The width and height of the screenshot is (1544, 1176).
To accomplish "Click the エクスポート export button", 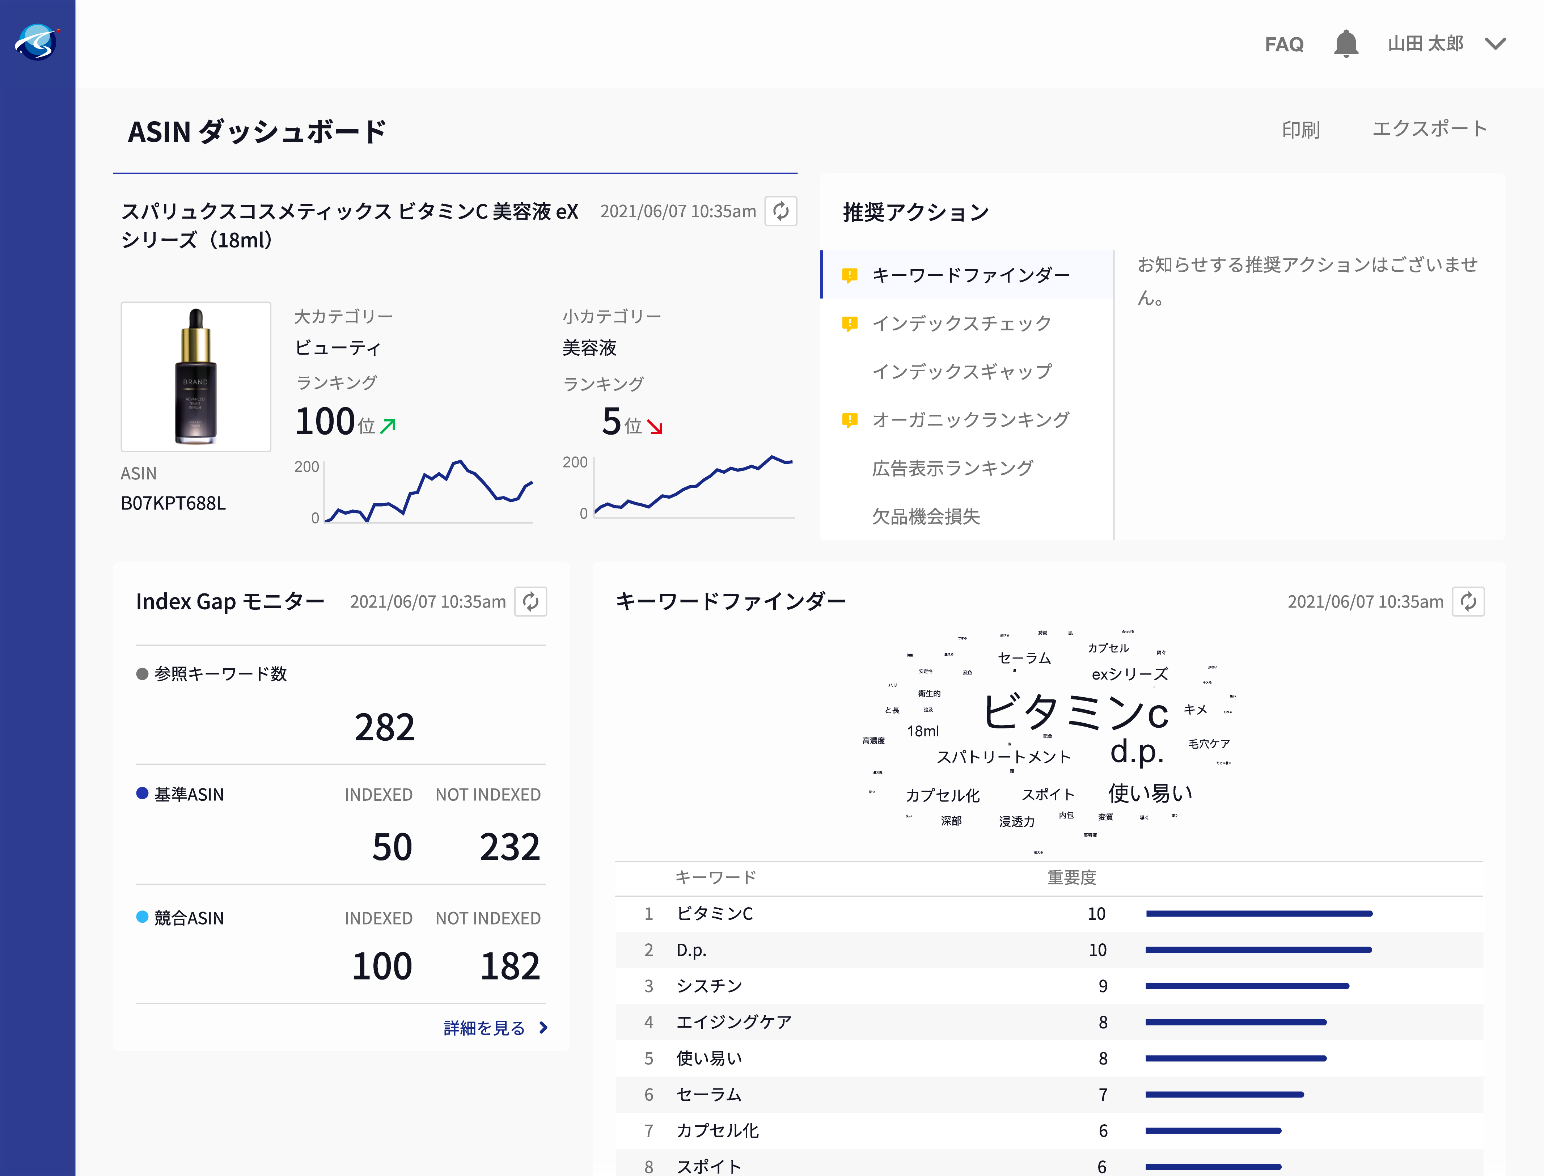I will click(x=1429, y=129).
